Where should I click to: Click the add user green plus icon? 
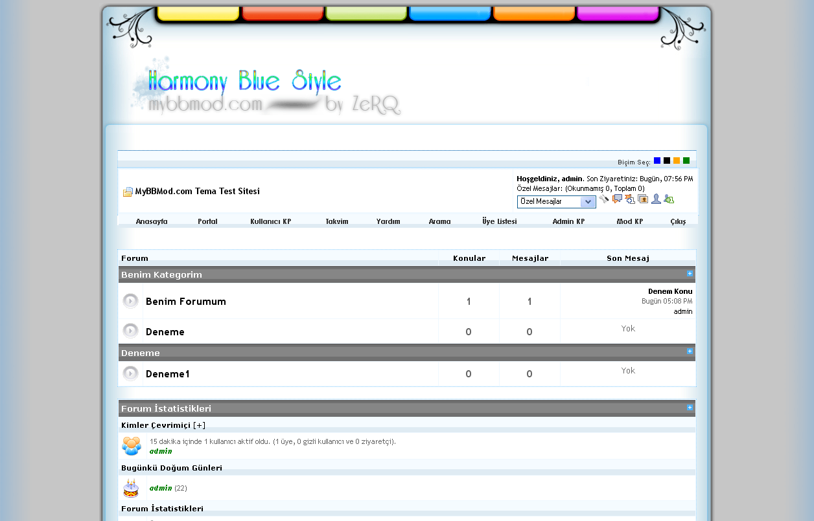pos(669,199)
